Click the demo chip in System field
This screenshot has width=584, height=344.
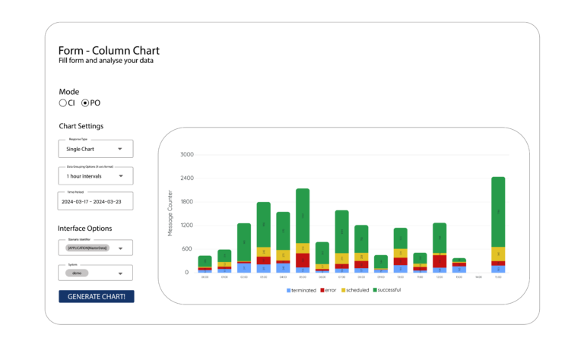click(78, 273)
